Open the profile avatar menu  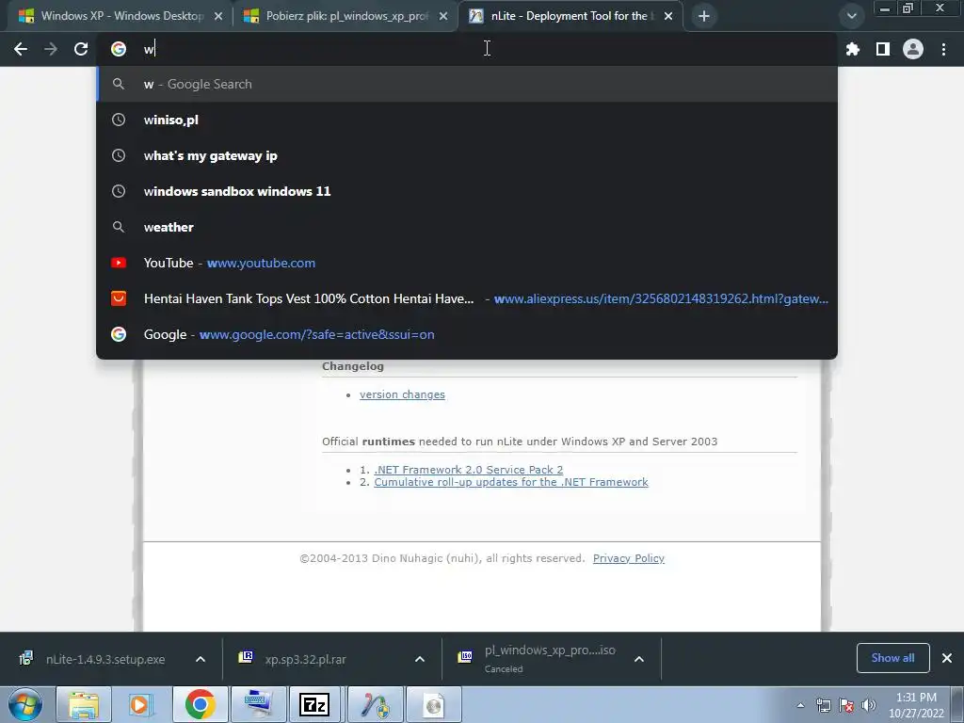pos(913,49)
